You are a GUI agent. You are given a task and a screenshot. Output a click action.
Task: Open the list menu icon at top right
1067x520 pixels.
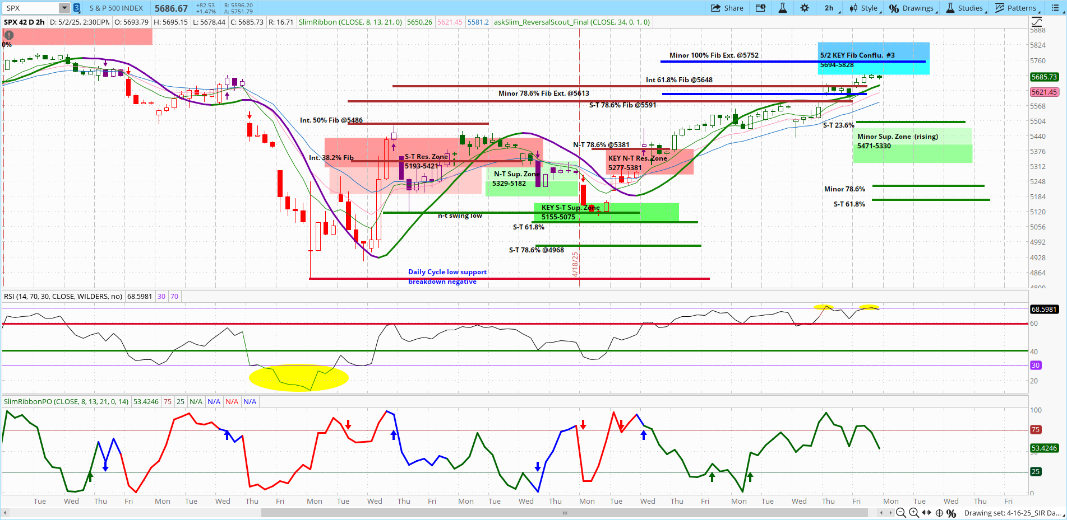pyautogui.click(x=1056, y=8)
